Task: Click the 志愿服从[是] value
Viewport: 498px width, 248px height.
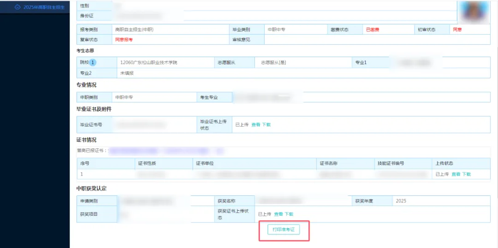Action: [273, 63]
